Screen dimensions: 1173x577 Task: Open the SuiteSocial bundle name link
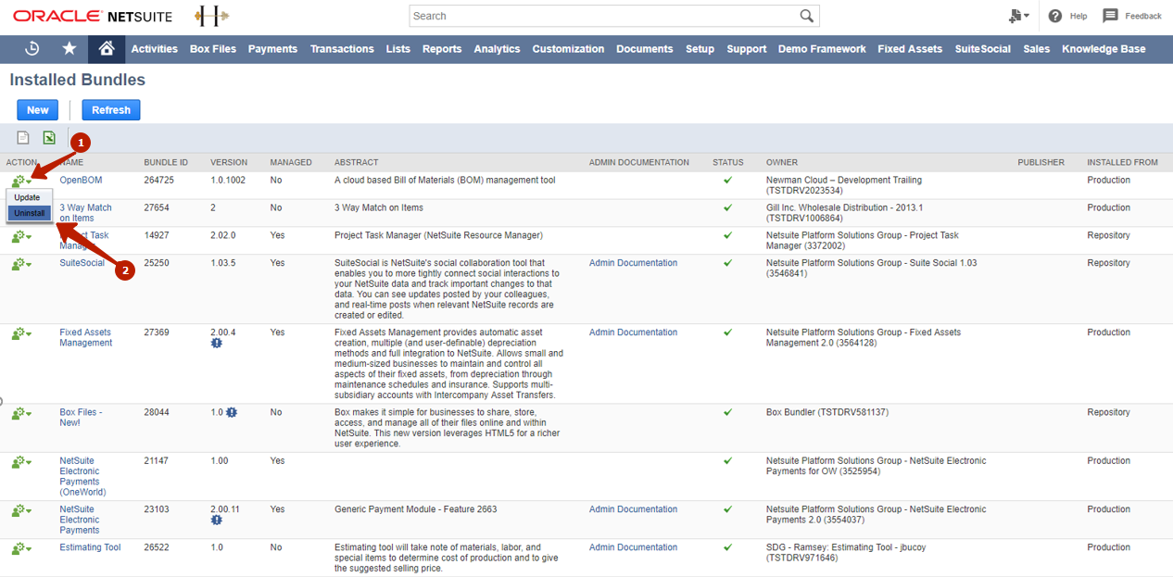pyautogui.click(x=82, y=263)
